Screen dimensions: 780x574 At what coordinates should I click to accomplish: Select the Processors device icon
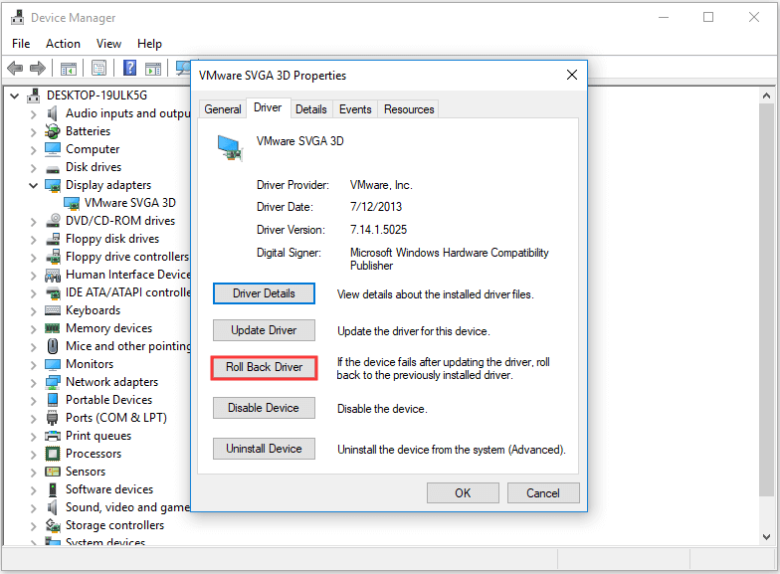[x=53, y=454]
